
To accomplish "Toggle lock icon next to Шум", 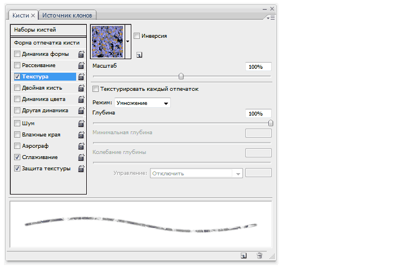I will tap(81, 123).
